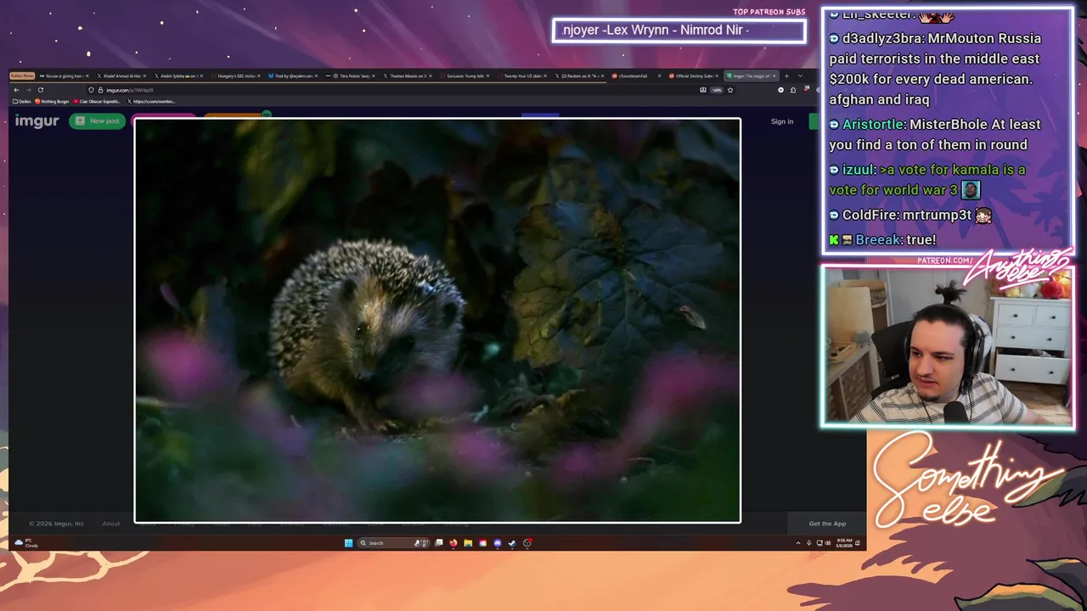Switch to the 'Tina Peters' lawyer' tab
Image resolution: width=1087 pixels, height=611 pixels.
(351, 76)
